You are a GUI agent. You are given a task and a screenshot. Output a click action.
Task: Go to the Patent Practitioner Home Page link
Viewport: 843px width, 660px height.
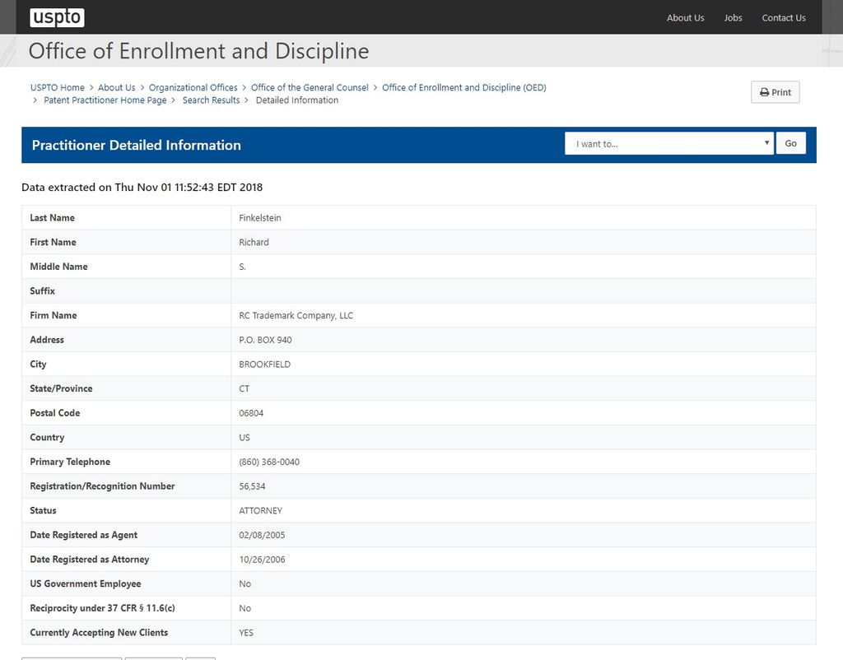(x=105, y=100)
